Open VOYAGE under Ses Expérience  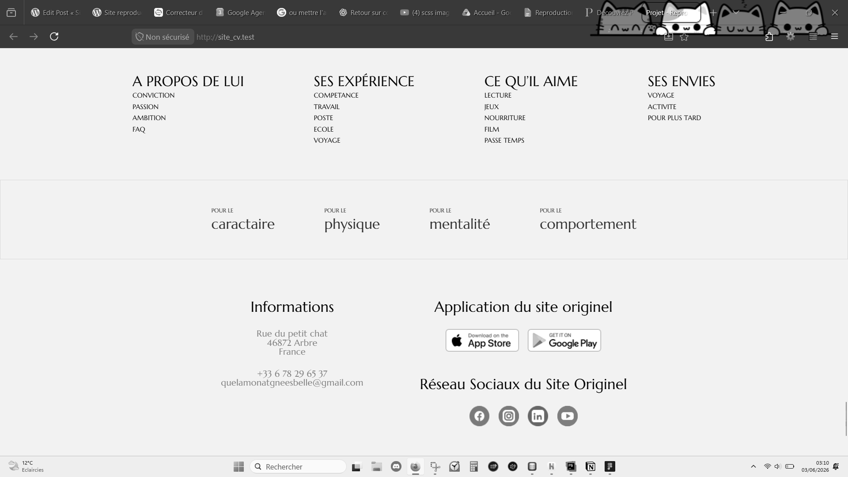click(327, 140)
